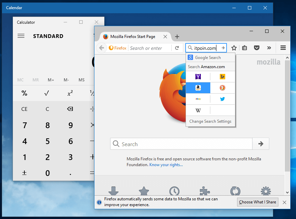Click the x squared key in Calculator
This screenshot has width=296, height=219.
(x=70, y=93)
